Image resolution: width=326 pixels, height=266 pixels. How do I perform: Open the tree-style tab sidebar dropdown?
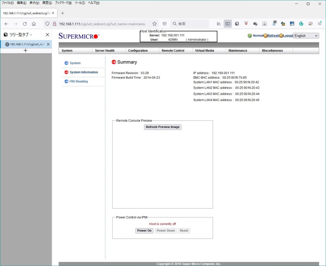31,35
